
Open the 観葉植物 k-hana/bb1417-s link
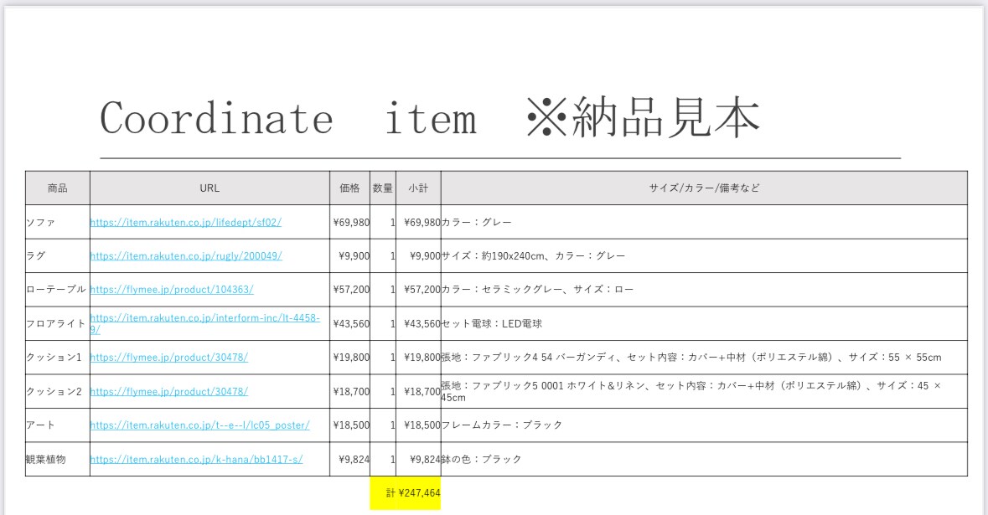(197, 459)
